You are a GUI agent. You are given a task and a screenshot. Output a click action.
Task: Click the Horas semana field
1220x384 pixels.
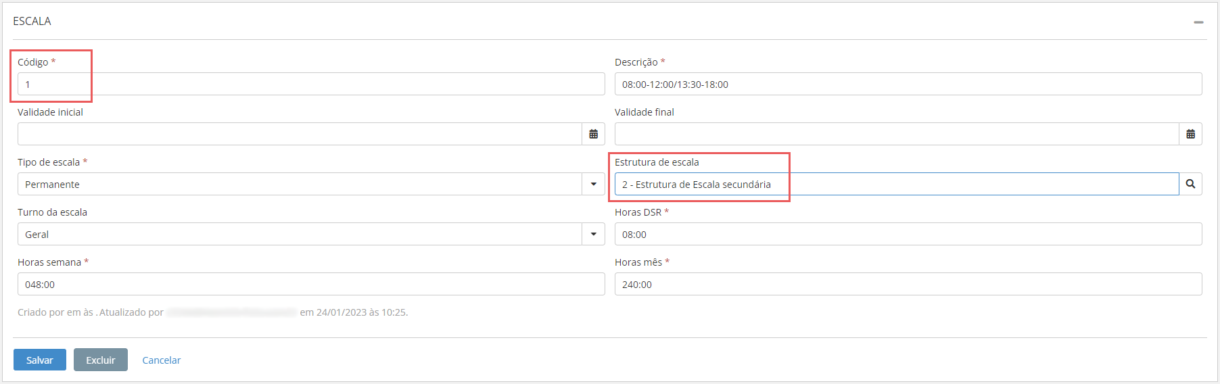coord(311,284)
